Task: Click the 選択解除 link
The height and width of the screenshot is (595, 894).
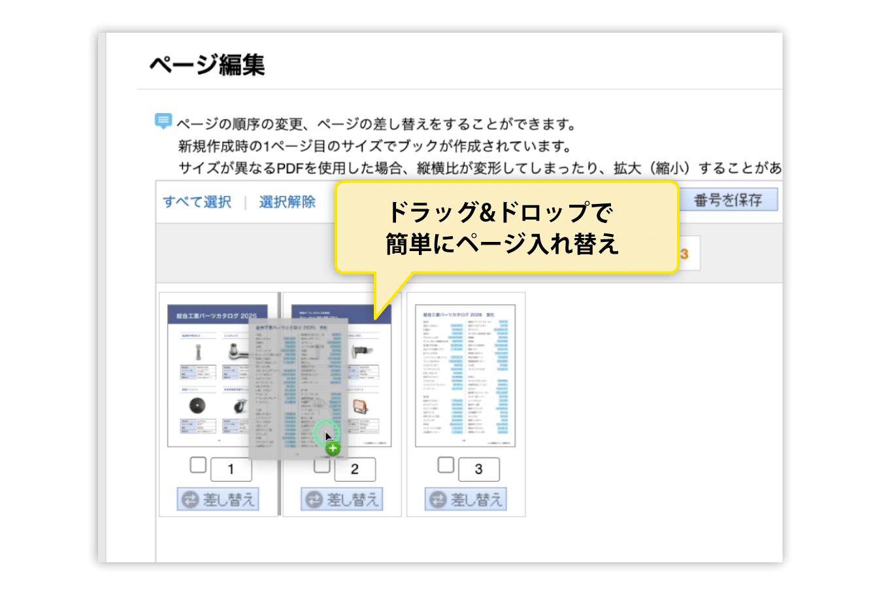Action: coord(287,201)
